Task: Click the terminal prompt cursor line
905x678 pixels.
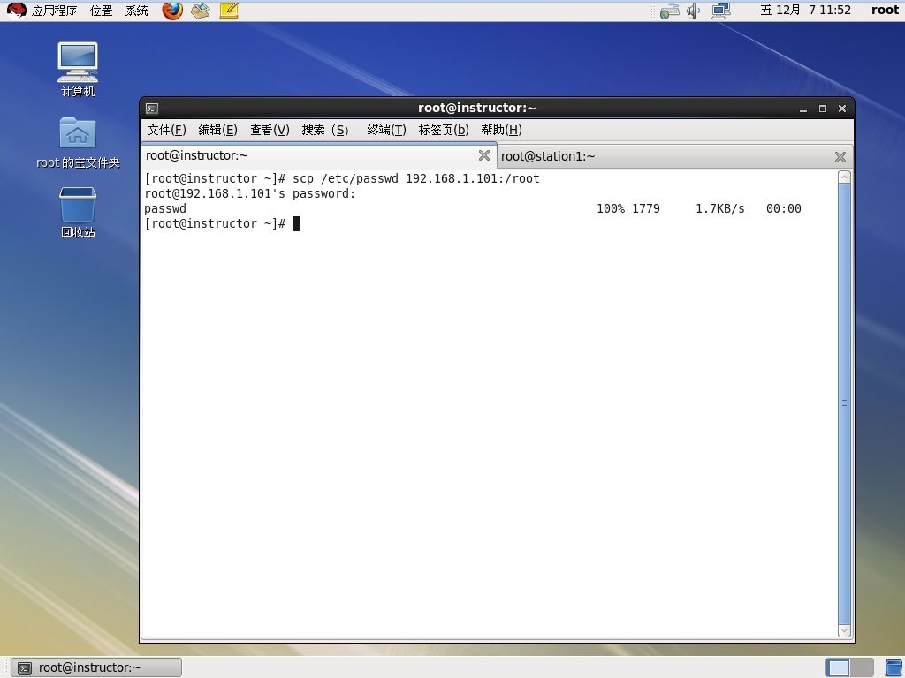Action: (222, 223)
